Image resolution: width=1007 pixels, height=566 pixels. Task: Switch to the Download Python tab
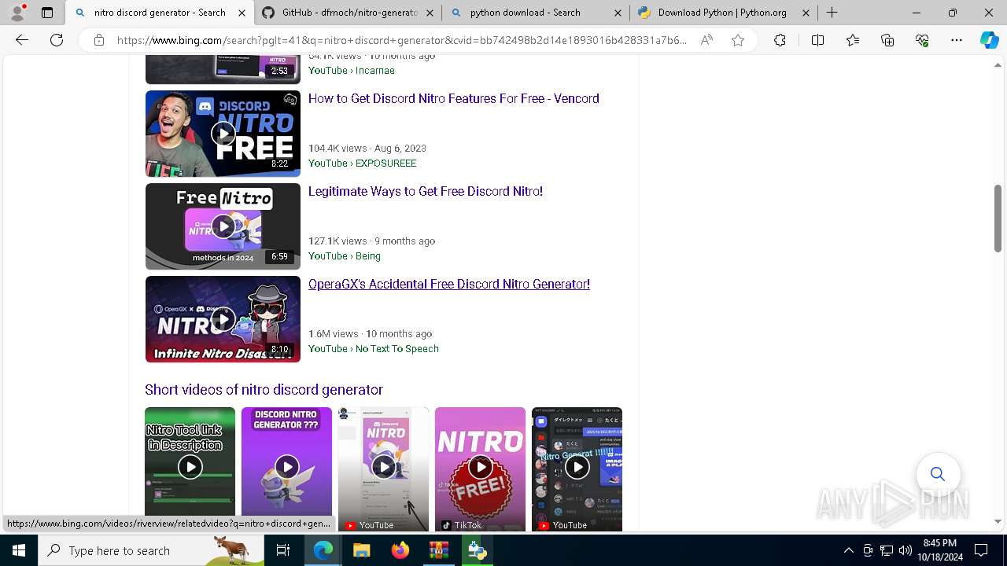pyautogui.click(x=724, y=13)
